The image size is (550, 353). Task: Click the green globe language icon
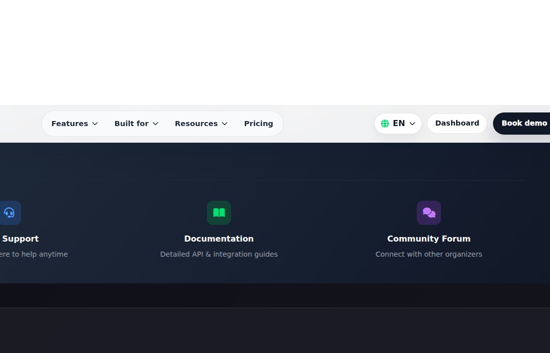pyautogui.click(x=385, y=124)
